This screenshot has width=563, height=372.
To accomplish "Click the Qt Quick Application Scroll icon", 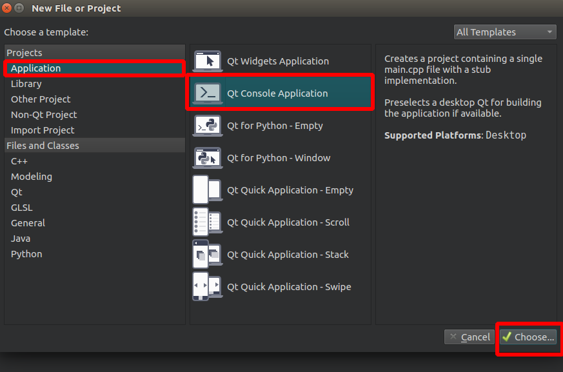I will [207, 222].
